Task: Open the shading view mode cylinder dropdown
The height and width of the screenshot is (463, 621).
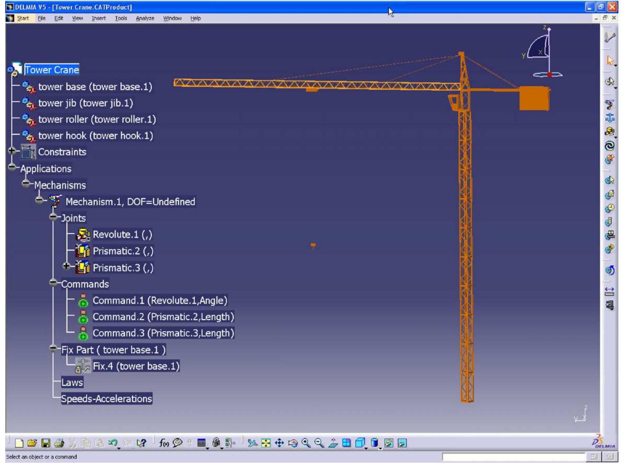Action: click(375, 443)
